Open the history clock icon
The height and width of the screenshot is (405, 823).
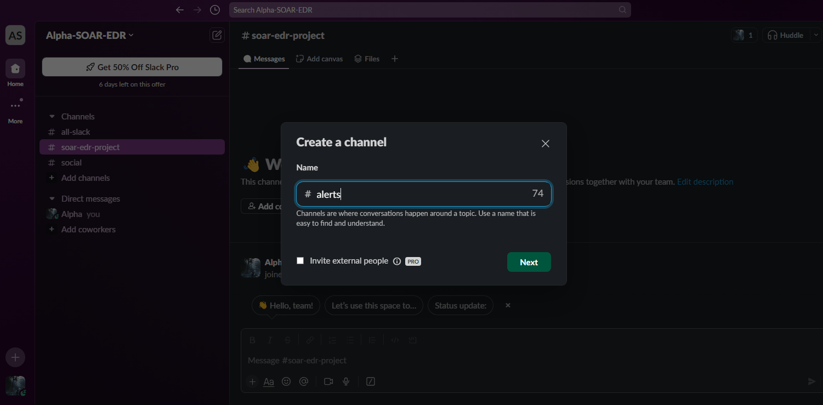(215, 10)
